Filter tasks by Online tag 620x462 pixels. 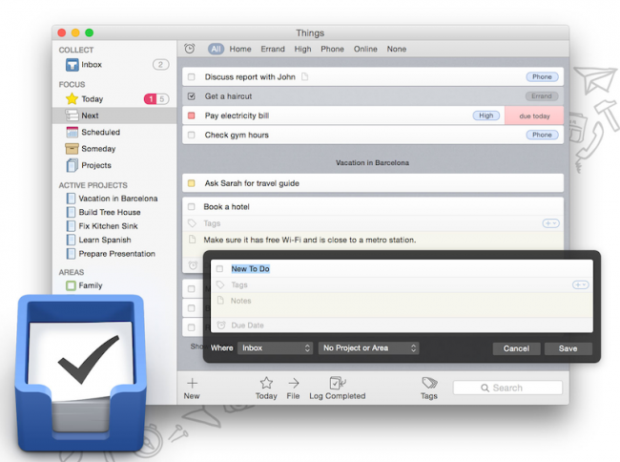(x=365, y=49)
